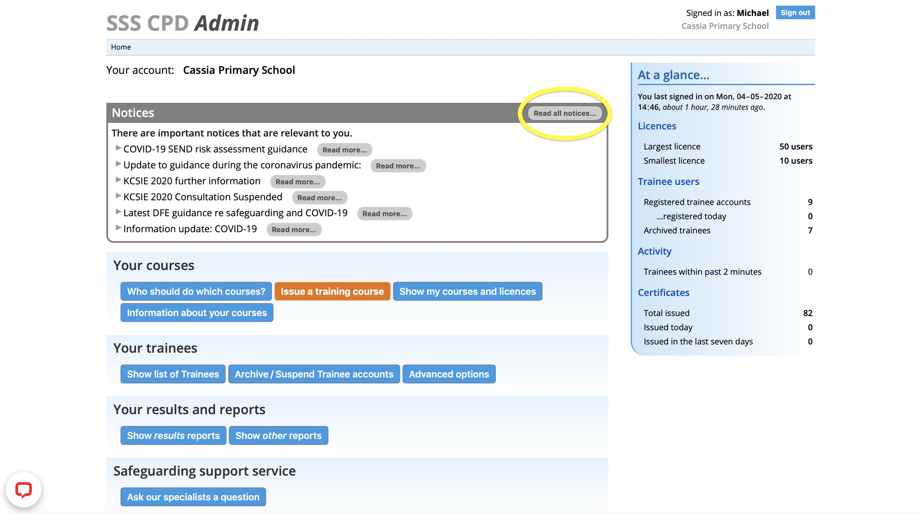Show results reports
The image size is (922, 514).
click(x=173, y=436)
